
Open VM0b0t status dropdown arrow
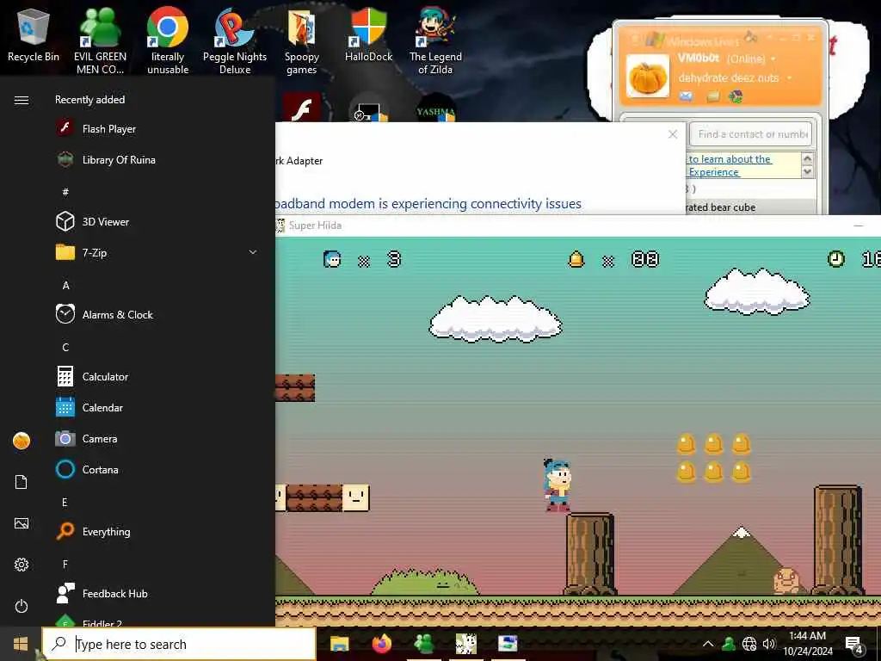click(773, 59)
